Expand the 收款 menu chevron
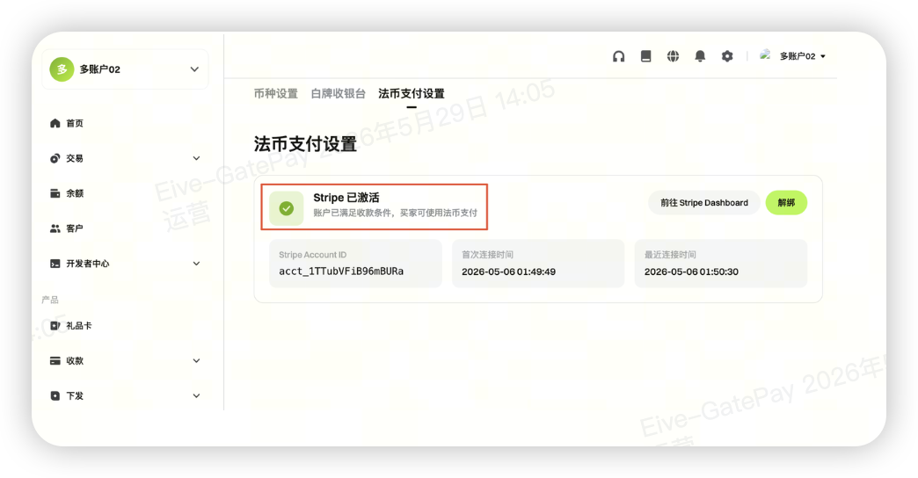 click(196, 360)
